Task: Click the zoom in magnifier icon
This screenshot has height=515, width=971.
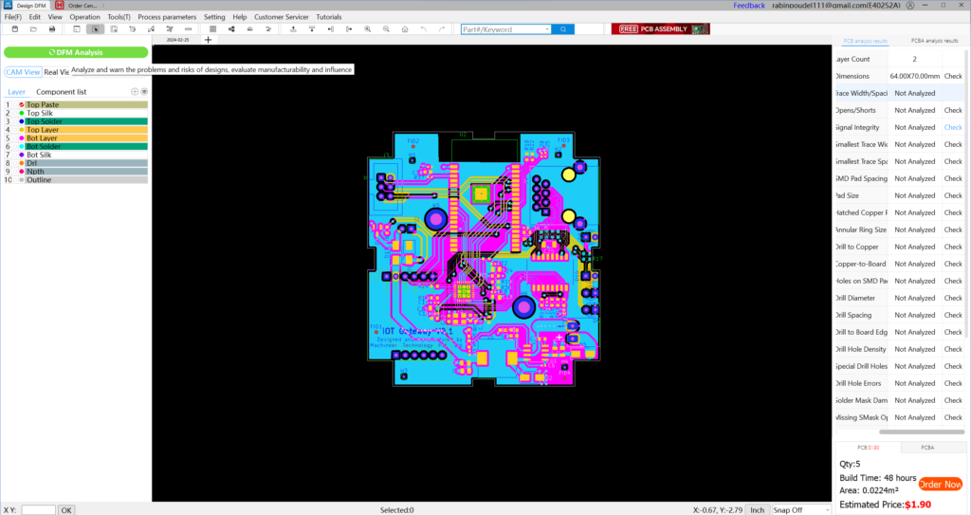Action: 368,29
